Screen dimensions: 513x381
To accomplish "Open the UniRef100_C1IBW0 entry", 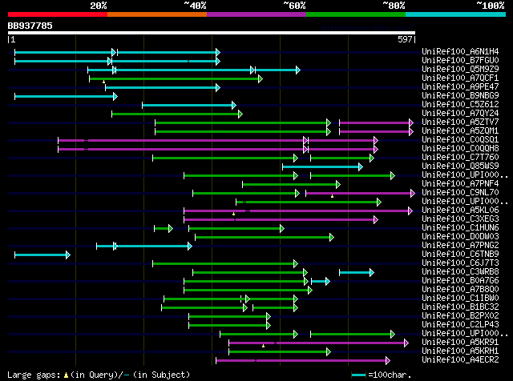I will coord(460,299).
